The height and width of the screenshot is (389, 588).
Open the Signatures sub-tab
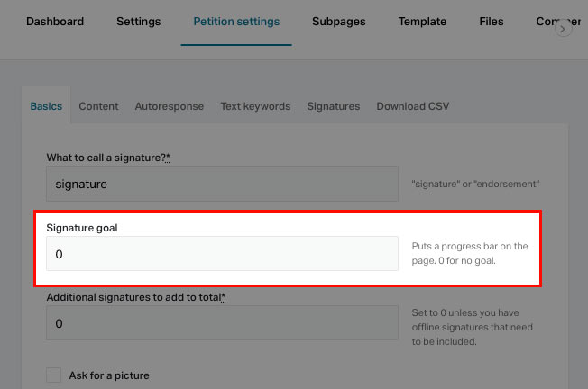(x=333, y=106)
